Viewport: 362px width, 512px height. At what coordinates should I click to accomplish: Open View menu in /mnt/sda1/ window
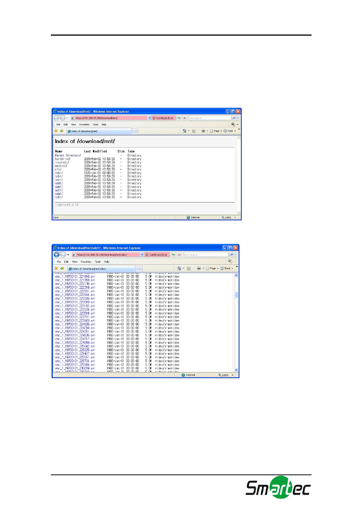[x=75, y=262]
